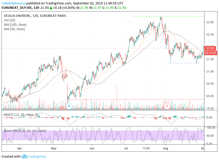Click the +0.18 (+0.83%) change value
The height and width of the screenshot is (161, 219).
pyautogui.click(x=64, y=8)
